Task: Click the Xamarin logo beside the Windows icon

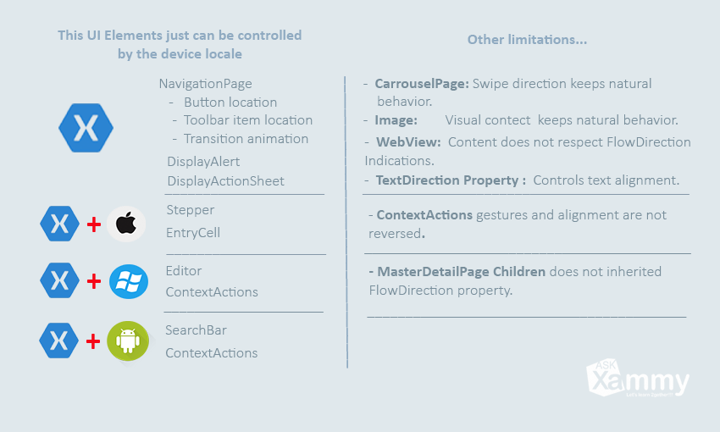Action: [59, 280]
